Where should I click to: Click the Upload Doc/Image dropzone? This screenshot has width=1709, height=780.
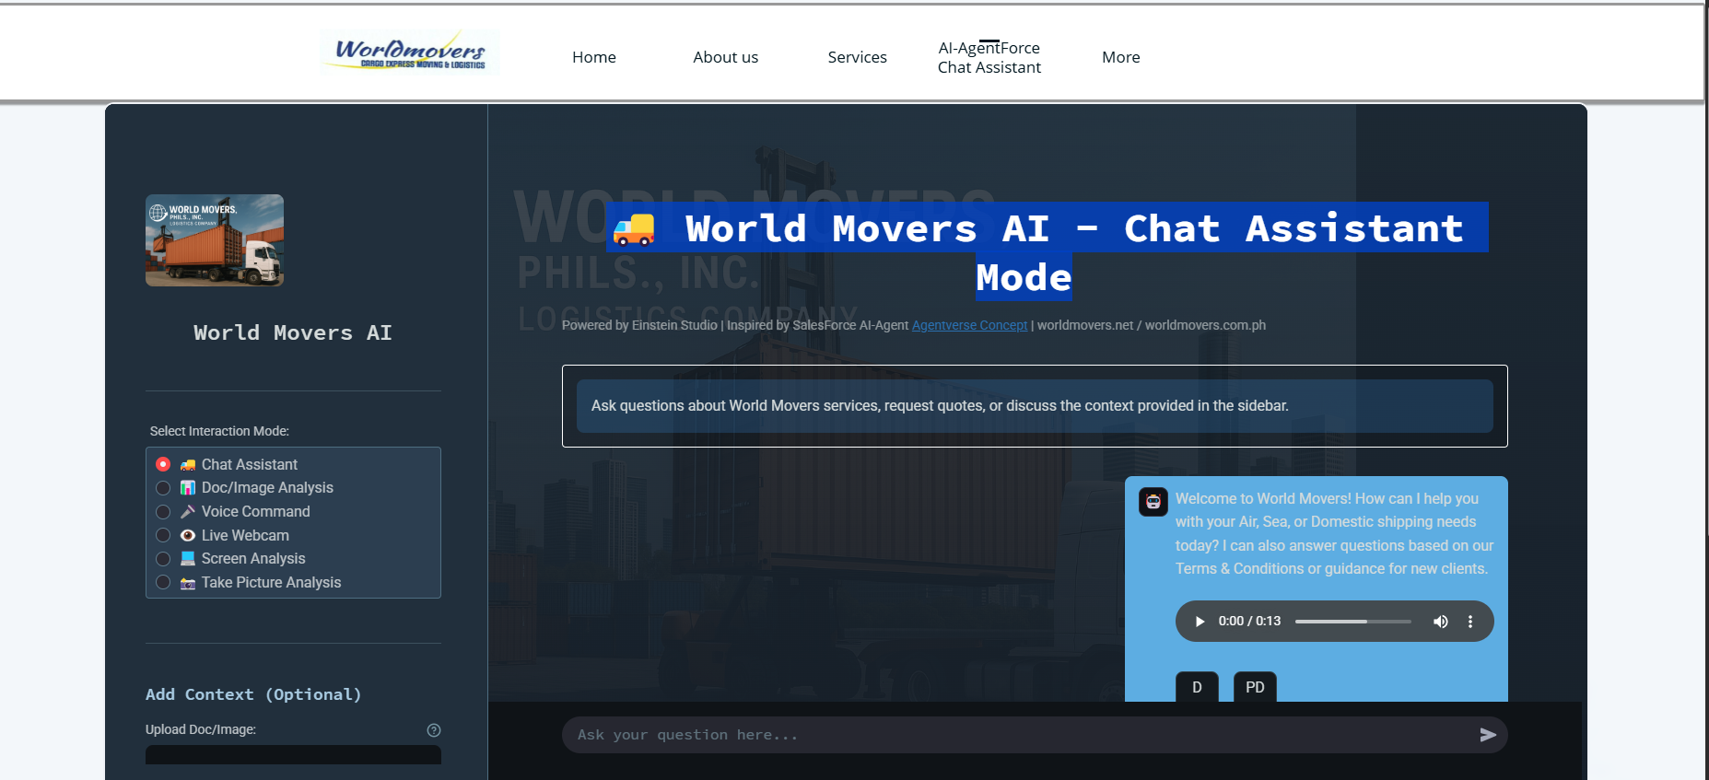(293, 754)
